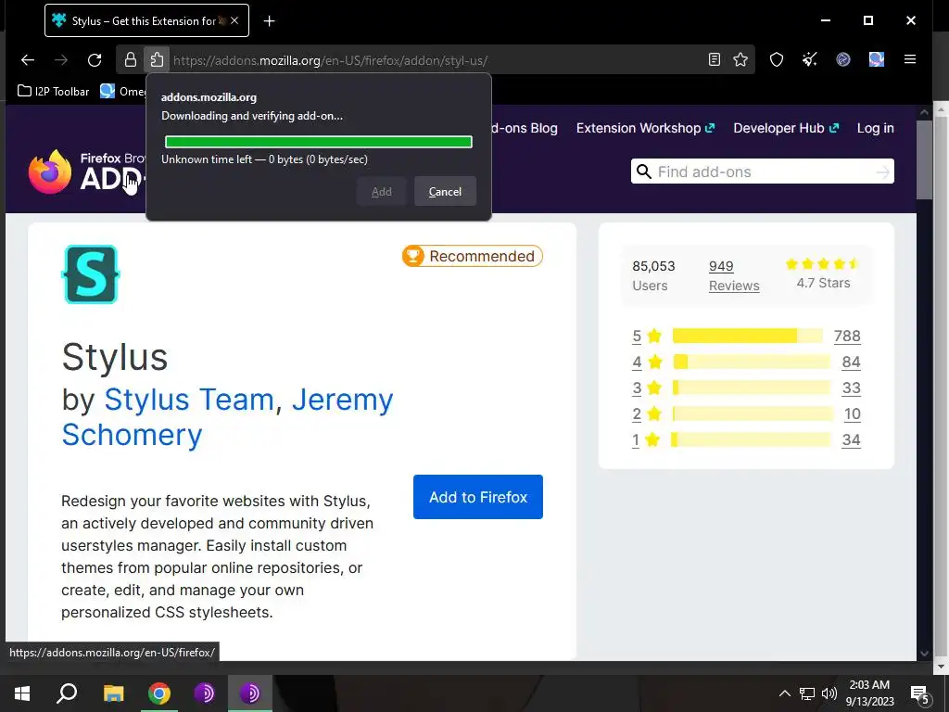Viewport: 949px width, 712px height.
Task: Click the volume speaker tray icon
Action: coord(829,693)
